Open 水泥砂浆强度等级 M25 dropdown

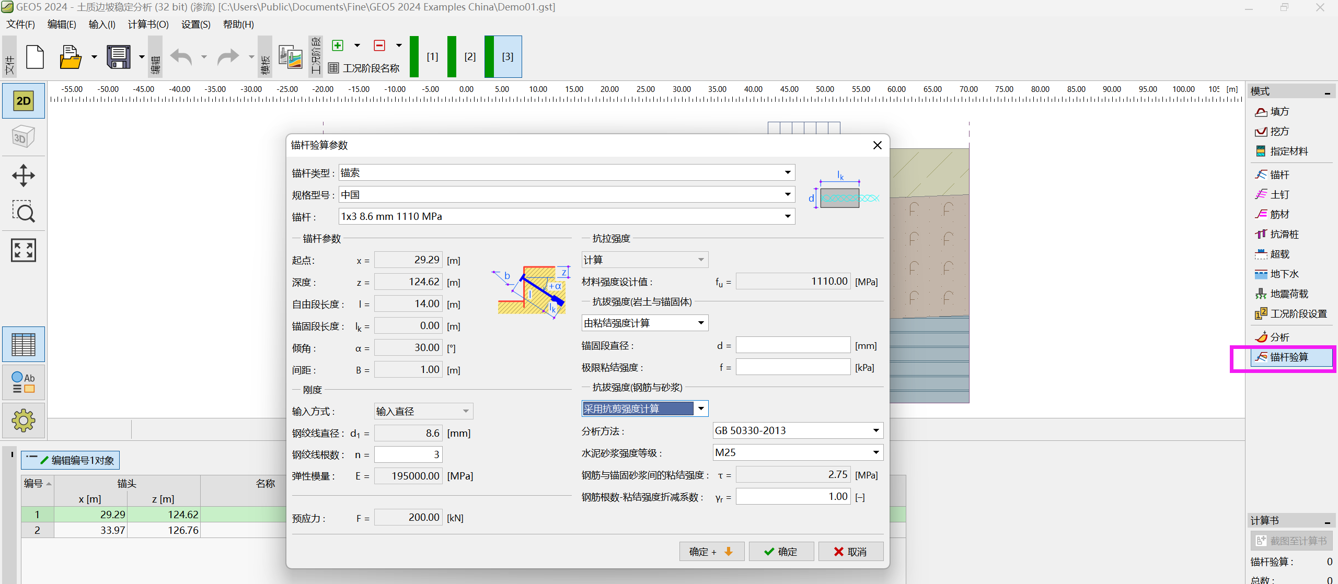(798, 452)
